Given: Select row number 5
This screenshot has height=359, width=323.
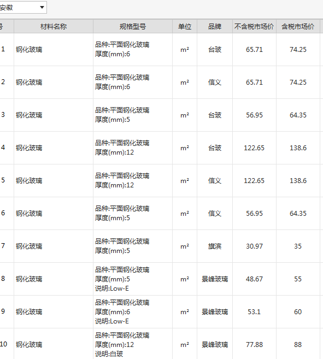Looking at the screenshot, I should (x=3, y=180).
